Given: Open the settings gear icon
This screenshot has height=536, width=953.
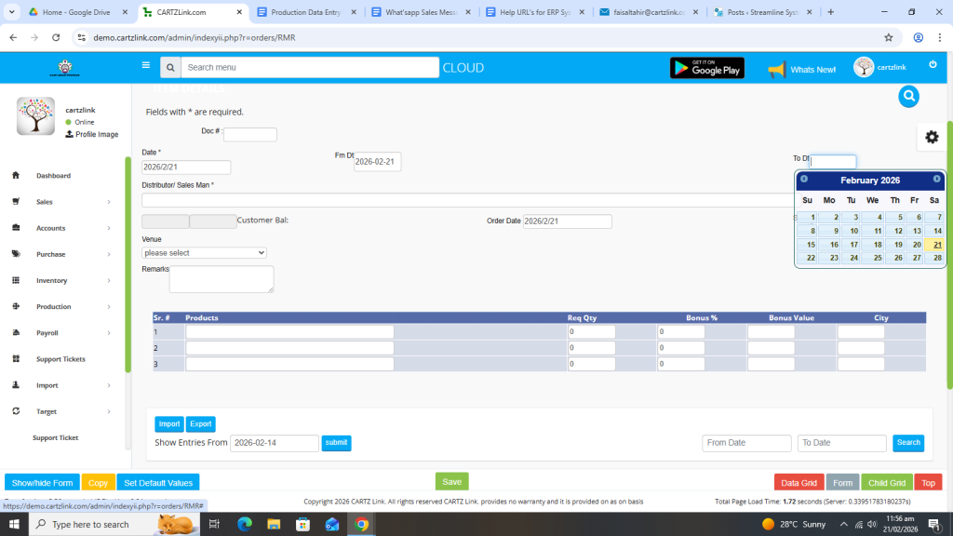Looking at the screenshot, I should click(x=931, y=137).
